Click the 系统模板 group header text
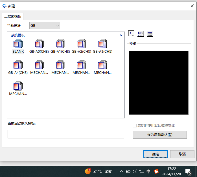The width and height of the screenshot is (197, 177). coord(18,35)
